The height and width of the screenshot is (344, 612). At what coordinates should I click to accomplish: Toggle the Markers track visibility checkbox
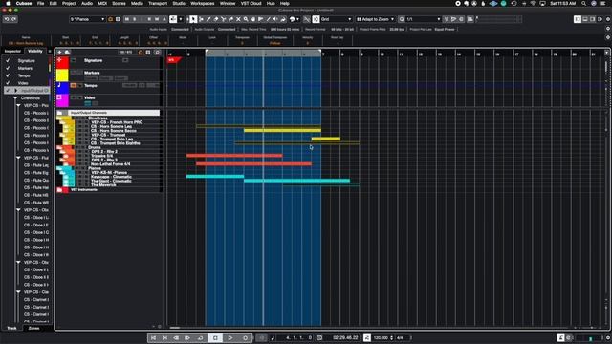point(8,68)
